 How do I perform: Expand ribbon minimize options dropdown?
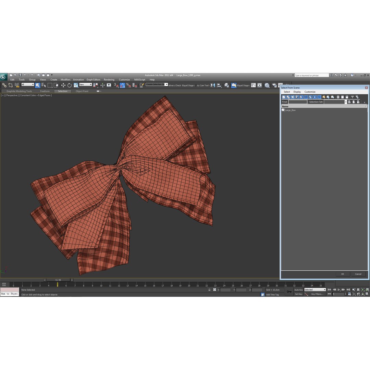click(99, 91)
